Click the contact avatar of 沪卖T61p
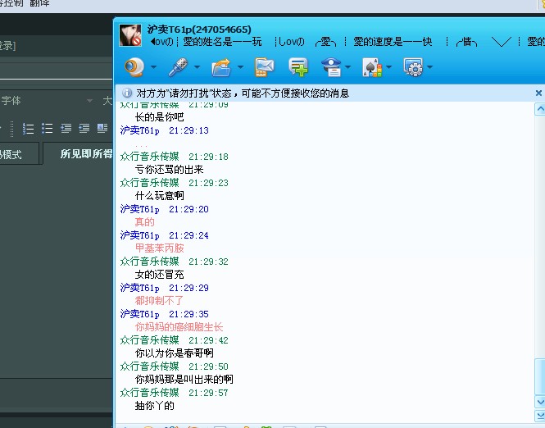 (x=131, y=35)
